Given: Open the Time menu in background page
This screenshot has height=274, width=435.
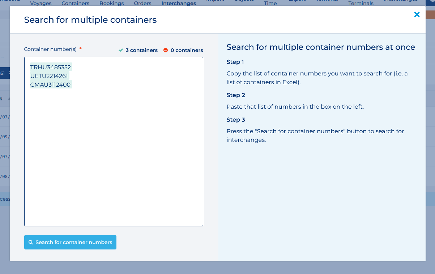Looking at the screenshot, I should 270,3.
